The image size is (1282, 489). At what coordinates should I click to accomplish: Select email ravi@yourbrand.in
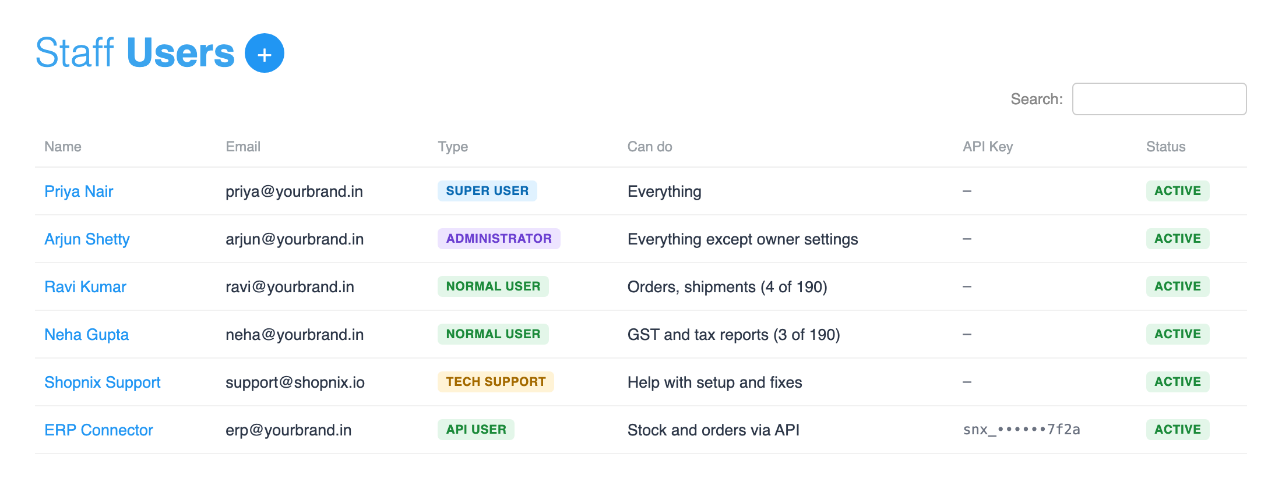[290, 287]
